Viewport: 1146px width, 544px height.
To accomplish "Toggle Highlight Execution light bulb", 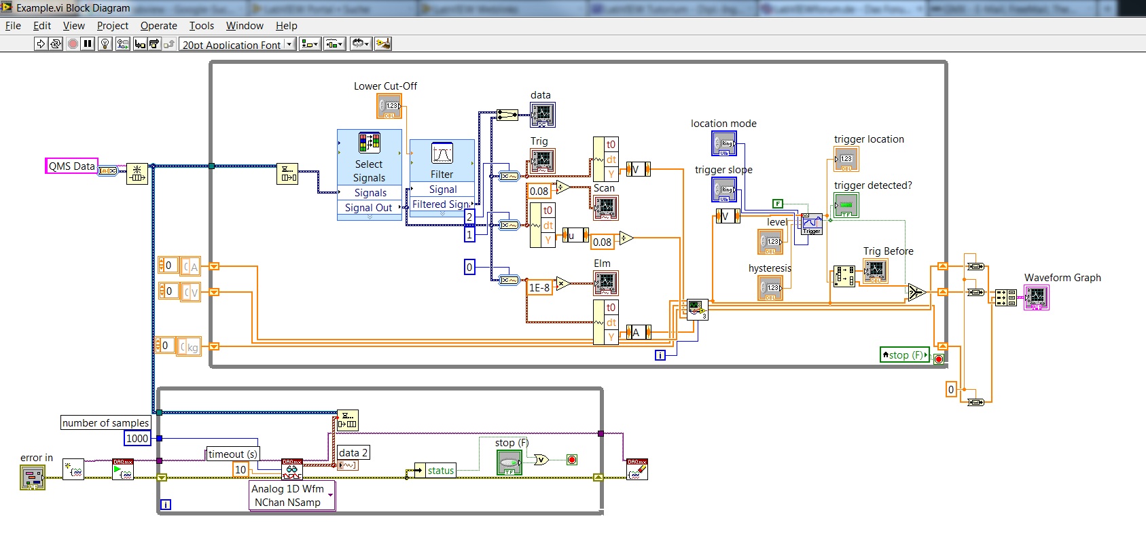I will point(105,43).
